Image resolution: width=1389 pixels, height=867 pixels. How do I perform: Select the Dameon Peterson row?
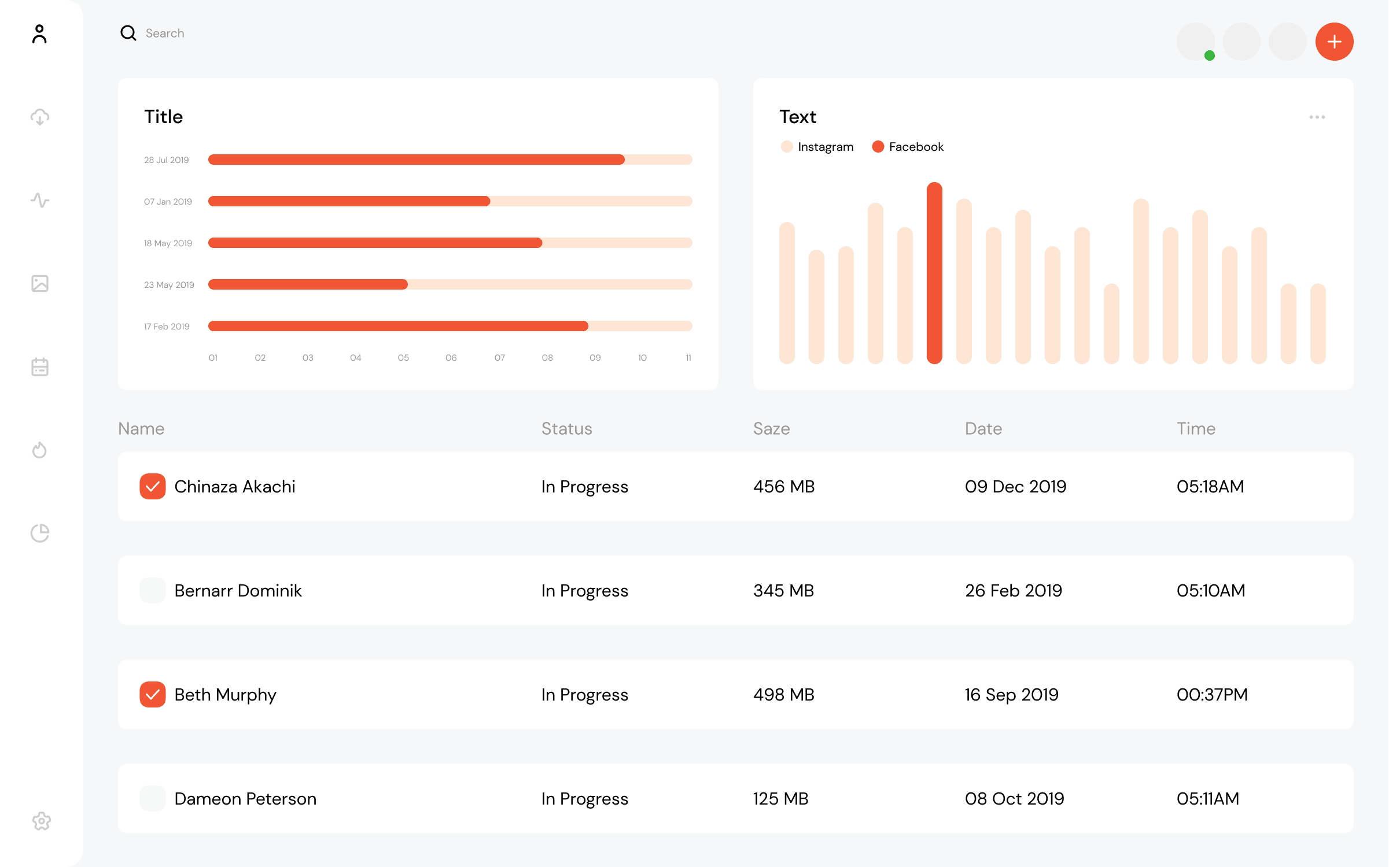tap(245, 798)
